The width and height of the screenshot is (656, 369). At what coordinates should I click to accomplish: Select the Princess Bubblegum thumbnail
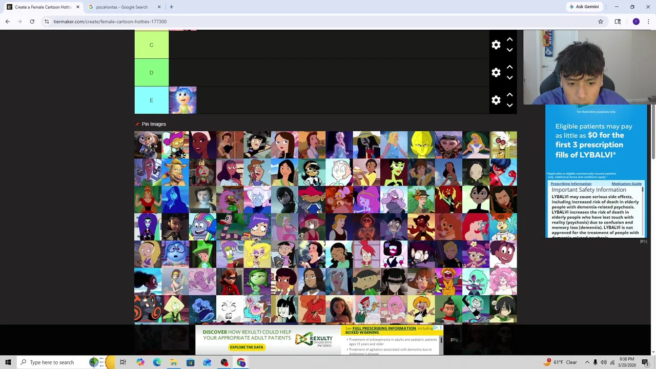[366, 199]
